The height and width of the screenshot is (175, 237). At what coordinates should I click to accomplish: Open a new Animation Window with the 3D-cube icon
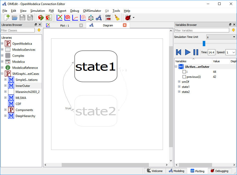click(91, 18)
